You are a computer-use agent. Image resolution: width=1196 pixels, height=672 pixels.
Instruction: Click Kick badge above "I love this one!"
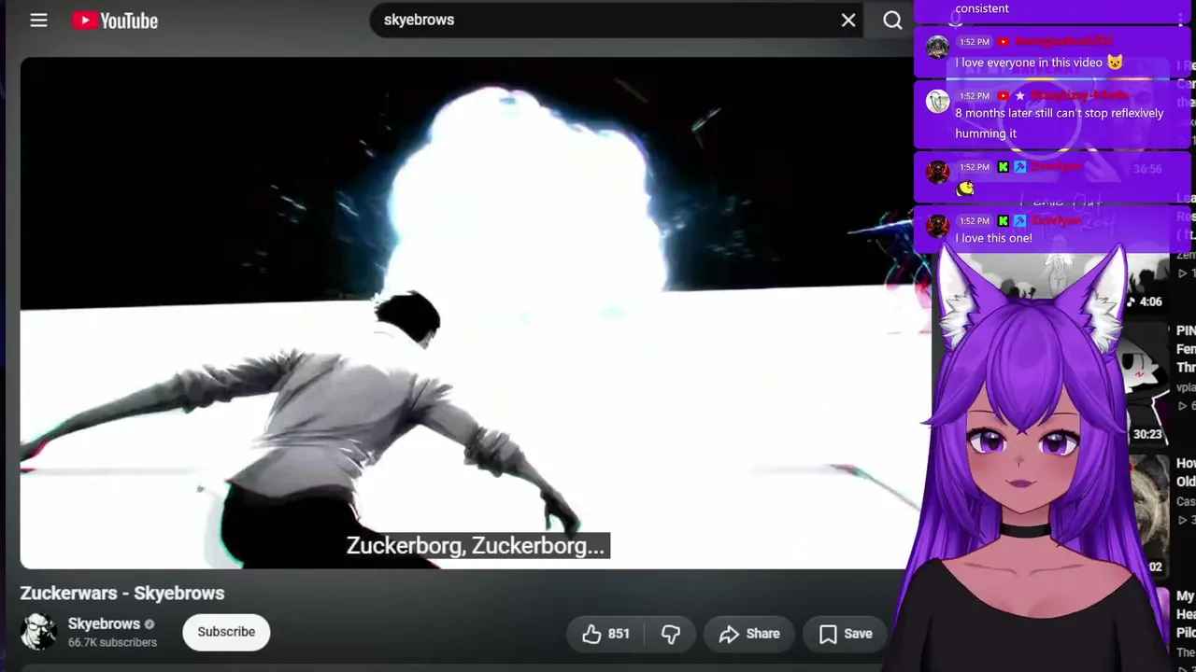(x=1004, y=221)
